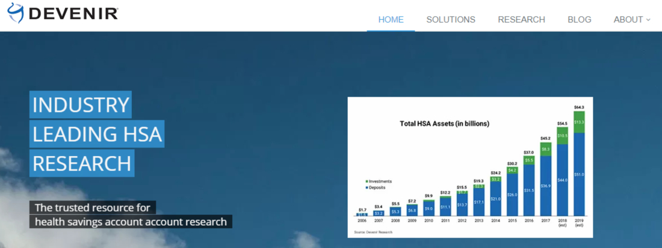The image size is (662, 248).
Task: Click the LEADING HSA headline text
Action: point(97,134)
